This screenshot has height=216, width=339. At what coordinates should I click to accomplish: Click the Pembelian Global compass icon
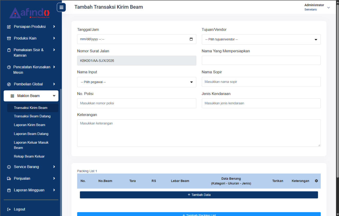9,84
